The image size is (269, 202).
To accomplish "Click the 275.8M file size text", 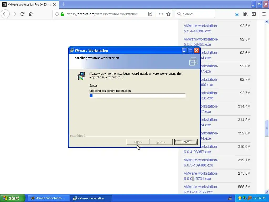I will pyautogui.click(x=244, y=173).
